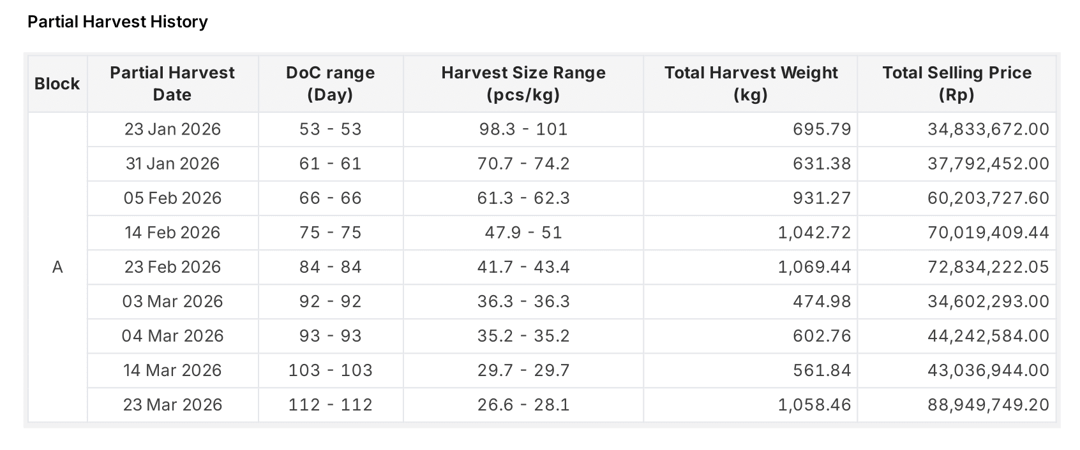Click the DoC range (Day) header
Image resolution: width=1080 pixels, height=450 pixels.
point(330,83)
